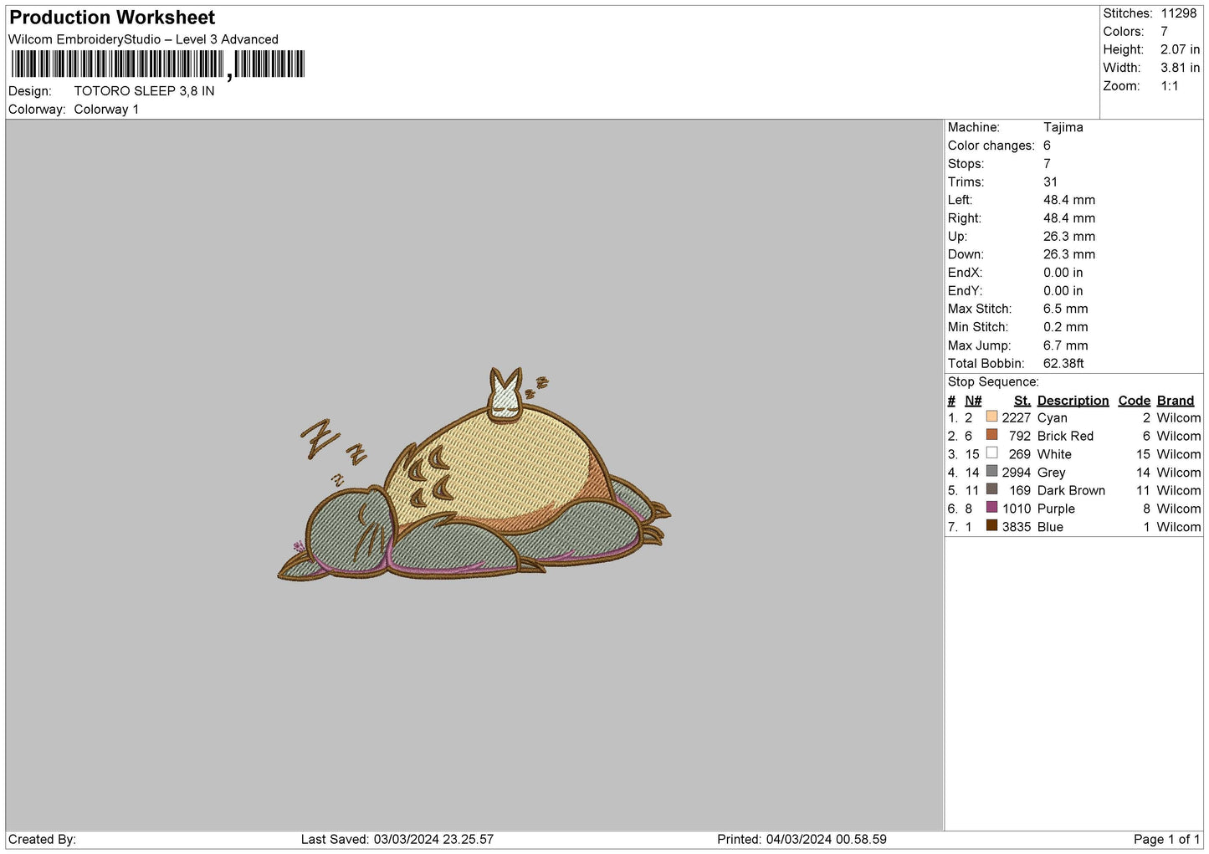Click the 'Brand' column header
Screen dimensions: 1209x854
point(1175,401)
